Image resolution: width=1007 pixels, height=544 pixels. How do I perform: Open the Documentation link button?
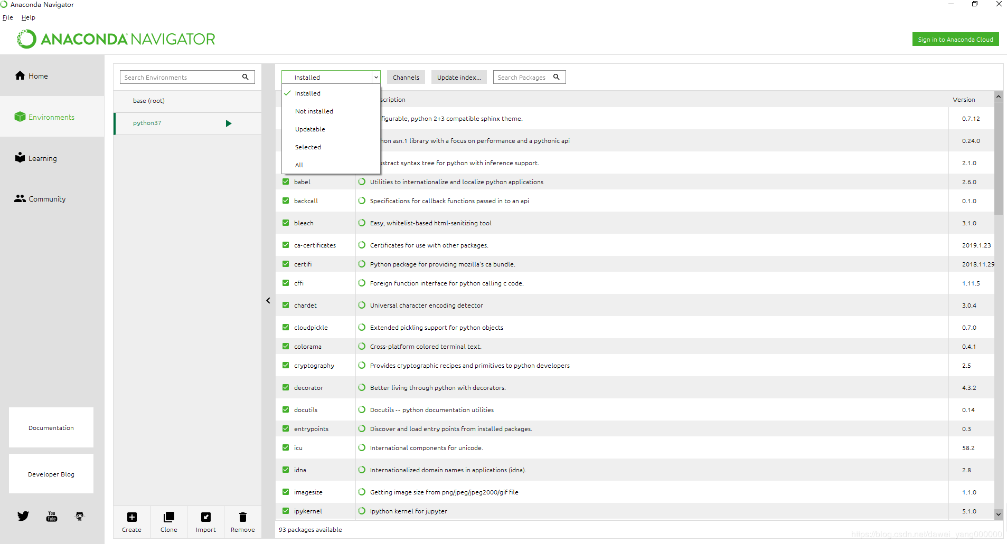point(51,428)
